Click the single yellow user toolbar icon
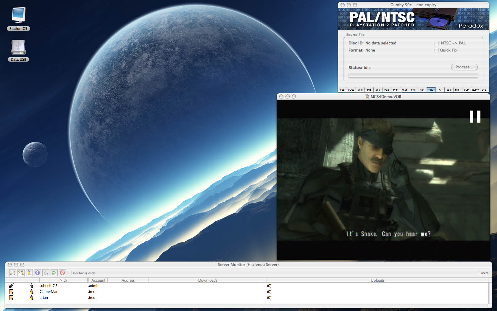This screenshot has height=311, width=497. point(29,273)
